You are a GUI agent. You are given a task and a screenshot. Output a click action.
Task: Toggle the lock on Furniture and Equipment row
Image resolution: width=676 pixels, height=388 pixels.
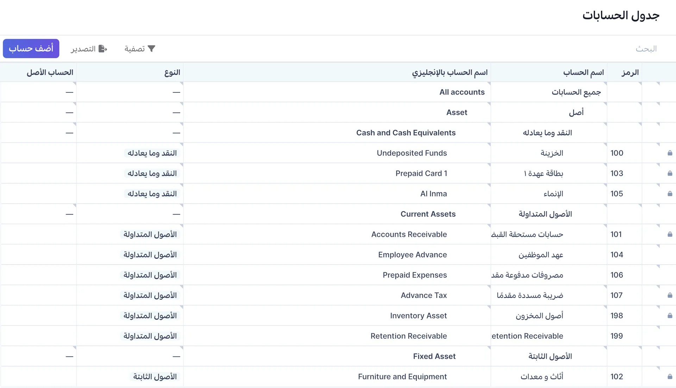point(670,376)
